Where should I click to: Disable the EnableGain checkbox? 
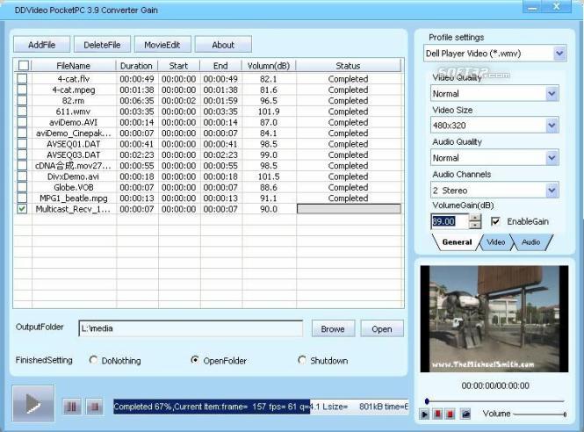495,221
